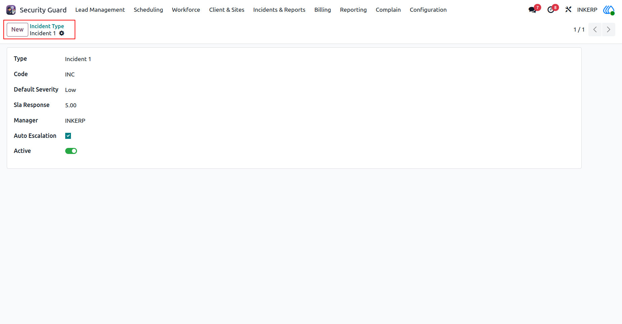The height and width of the screenshot is (324, 622).
Task: Click the New button
Action: [x=17, y=30]
